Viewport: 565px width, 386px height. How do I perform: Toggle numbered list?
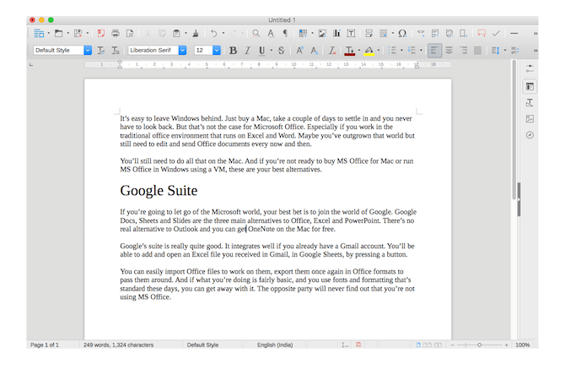tap(412, 51)
